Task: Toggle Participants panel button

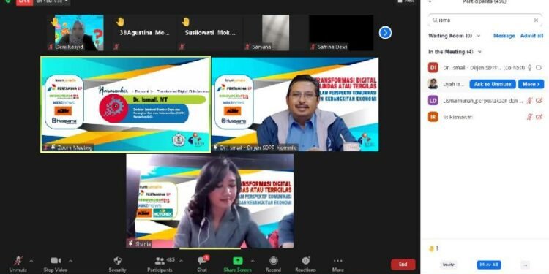Action: (160, 265)
